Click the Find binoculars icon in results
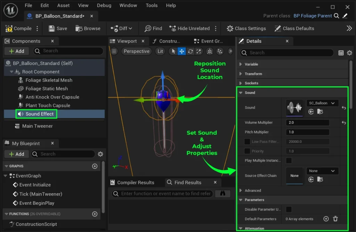The image size is (356, 232). click(222, 194)
